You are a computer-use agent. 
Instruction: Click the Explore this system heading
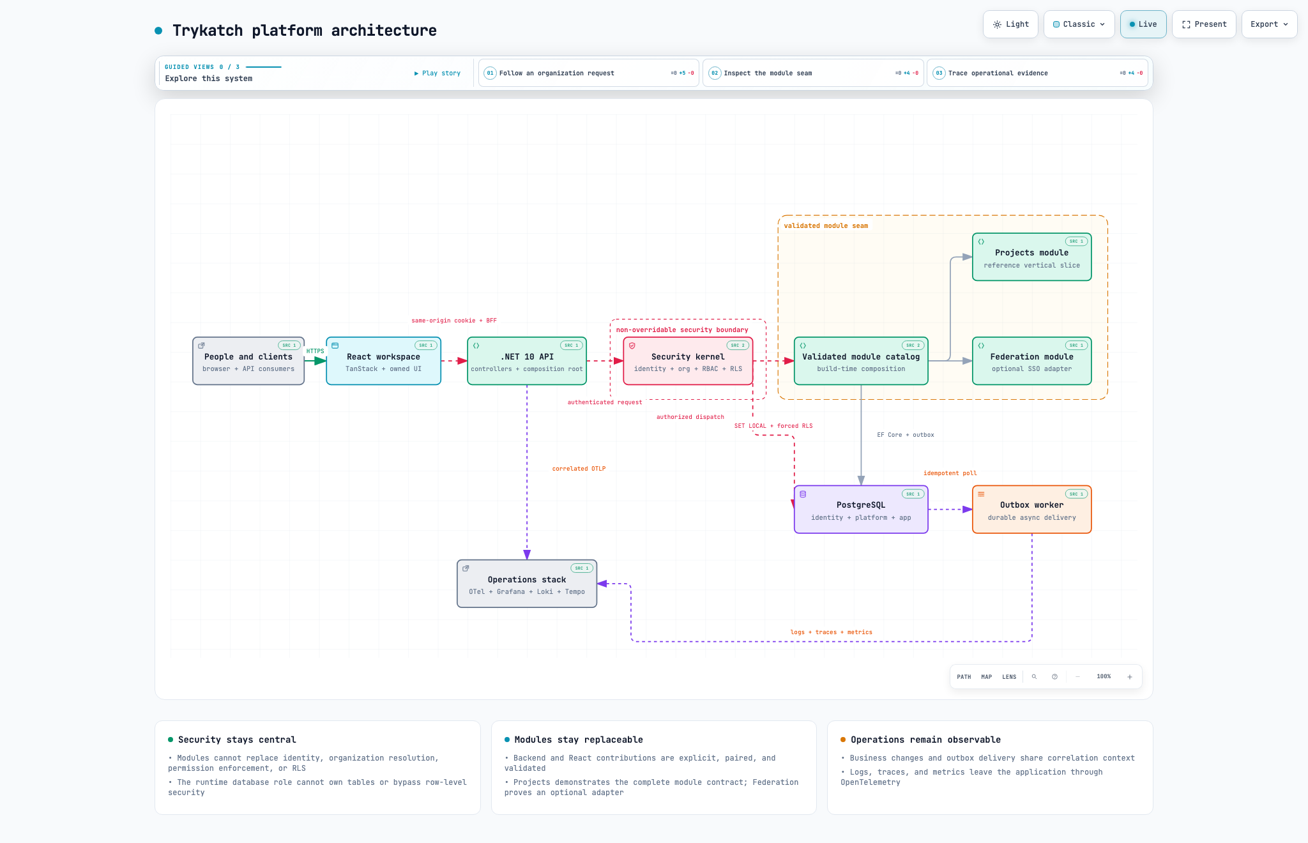coord(209,79)
